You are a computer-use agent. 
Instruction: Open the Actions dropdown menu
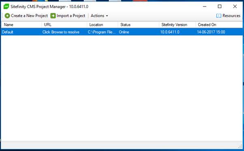coord(99,16)
